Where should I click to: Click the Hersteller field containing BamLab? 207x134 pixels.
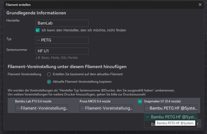(x=62, y=23)
